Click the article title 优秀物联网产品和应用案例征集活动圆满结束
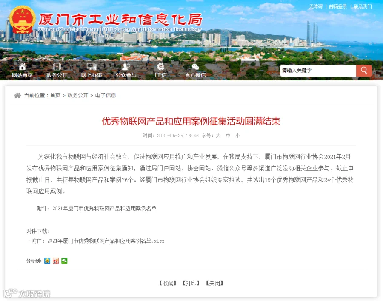Screen dimensions: 383x301 coord(191,121)
